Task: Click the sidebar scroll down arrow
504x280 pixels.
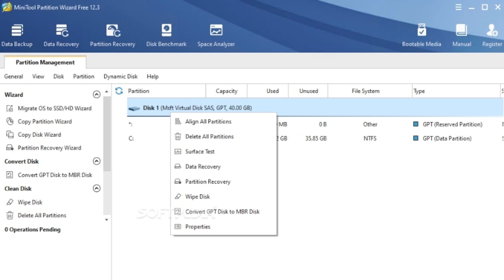Action: point(106,220)
